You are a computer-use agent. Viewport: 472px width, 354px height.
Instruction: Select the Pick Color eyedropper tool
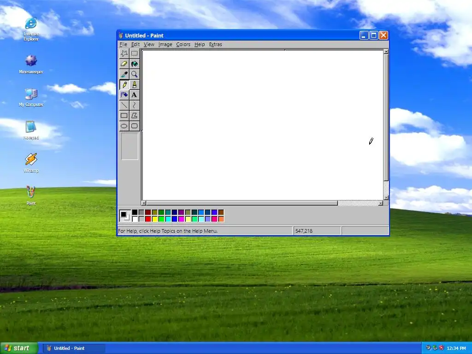pos(124,74)
